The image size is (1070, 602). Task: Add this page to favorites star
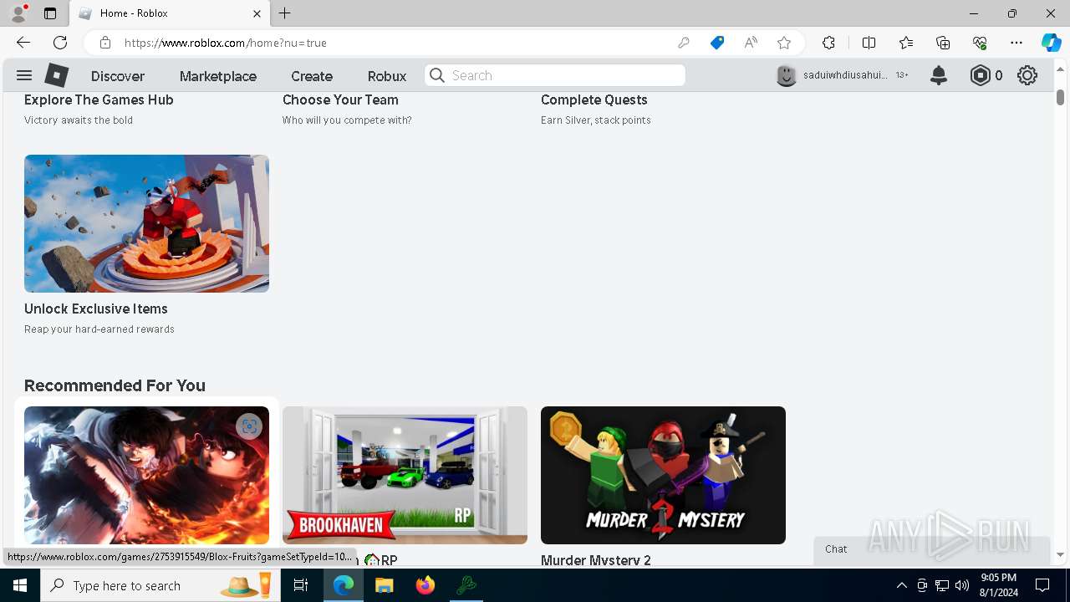pos(784,43)
